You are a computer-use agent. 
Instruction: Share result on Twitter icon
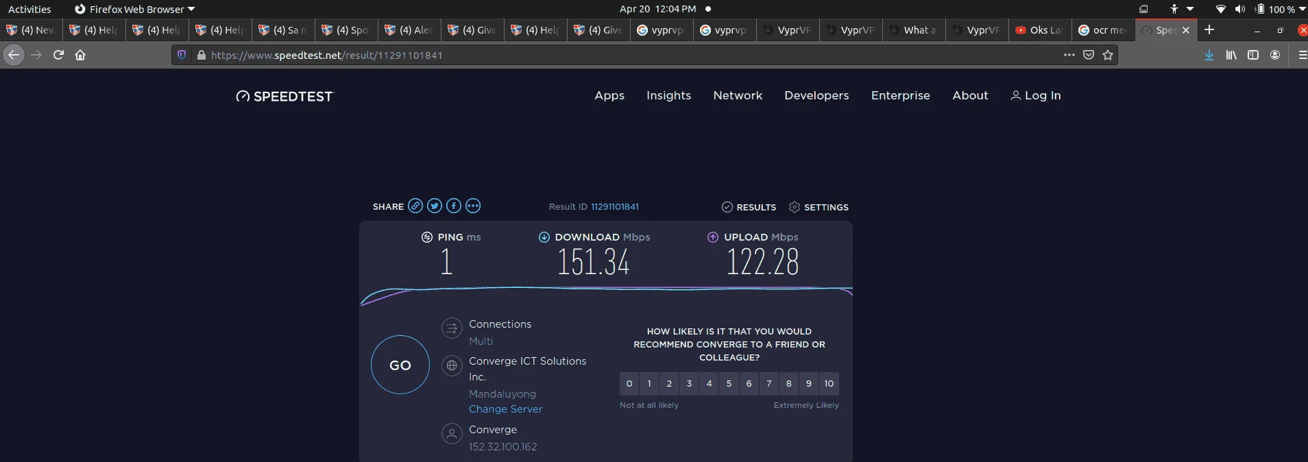pos(435,206)
